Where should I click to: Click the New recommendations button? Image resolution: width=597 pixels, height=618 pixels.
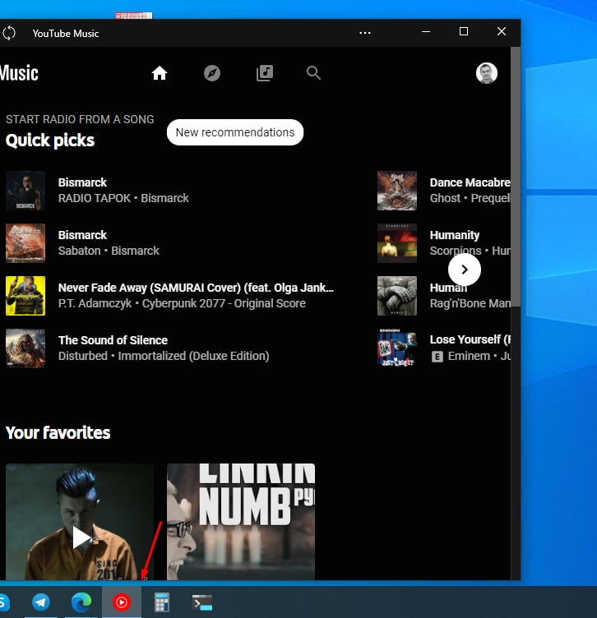coord(235,132)
